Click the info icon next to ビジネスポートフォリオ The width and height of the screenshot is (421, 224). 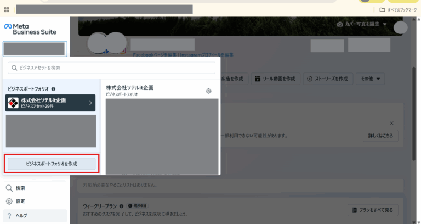coord(53,89)
